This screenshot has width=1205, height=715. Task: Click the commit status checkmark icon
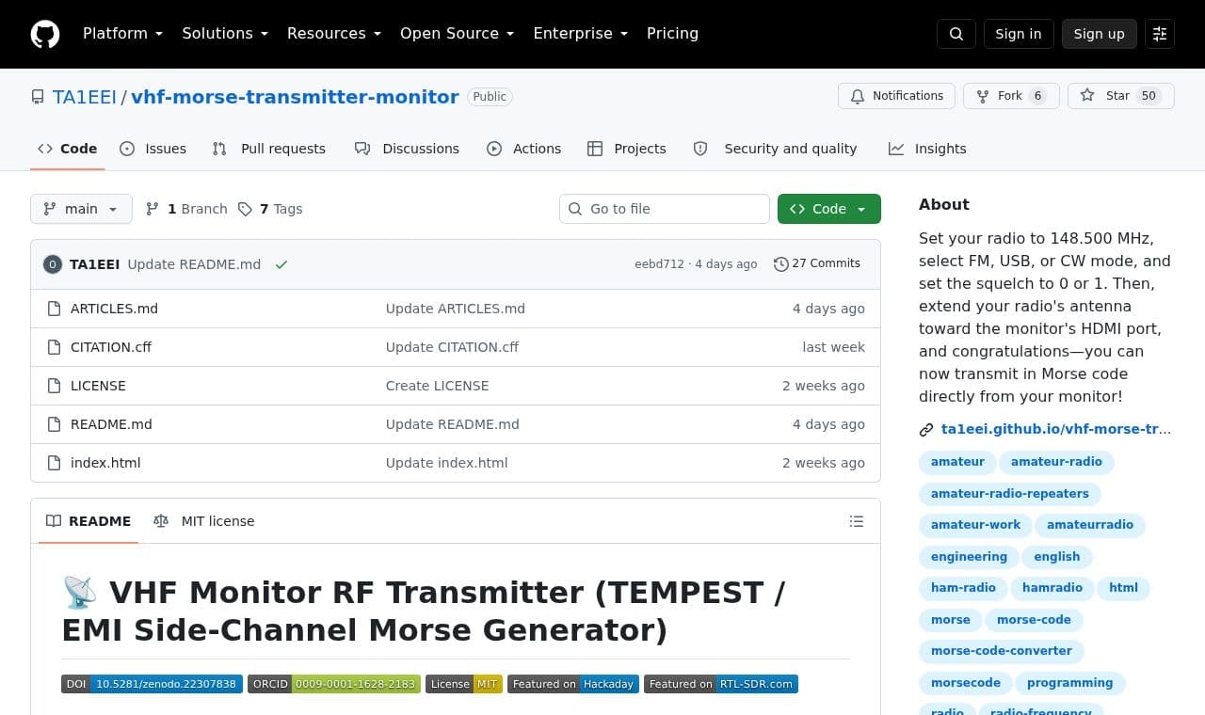pyautogui.click(x=281, y=264)
